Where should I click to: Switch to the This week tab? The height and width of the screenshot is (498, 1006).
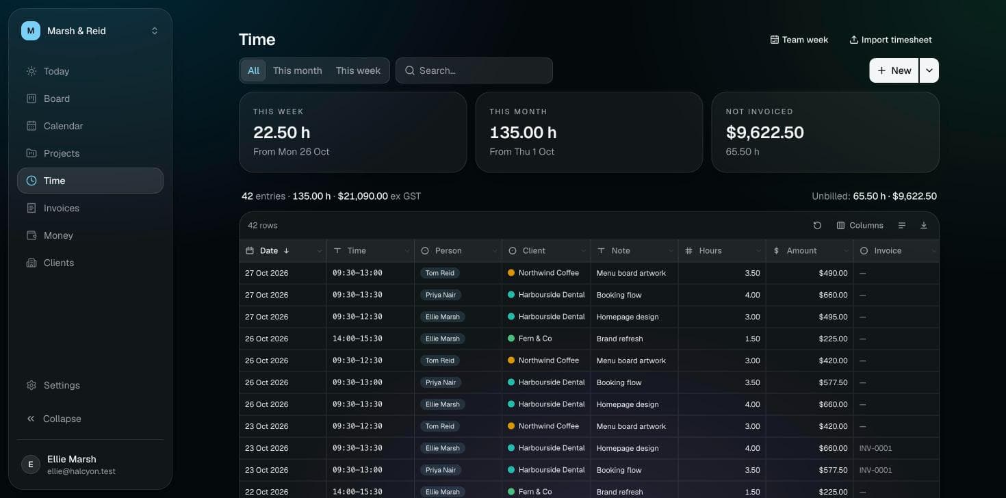click(358, 70)
